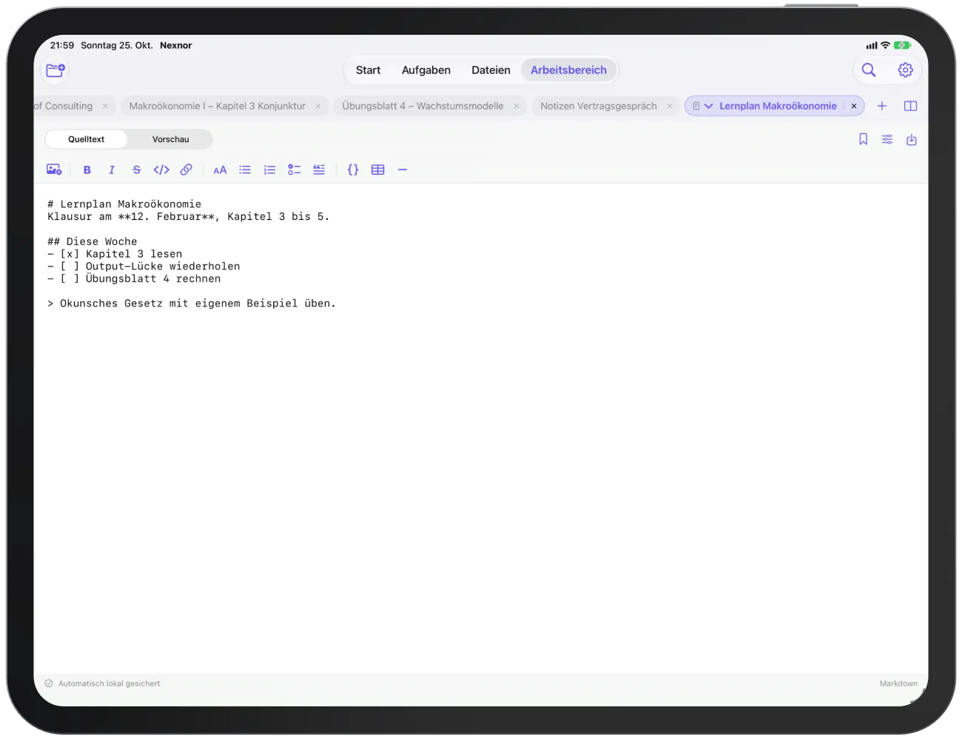Image resolution: width=962 pixels, height=739 pixels.
Task: Check the battery status icon
Action: [902, 45]
